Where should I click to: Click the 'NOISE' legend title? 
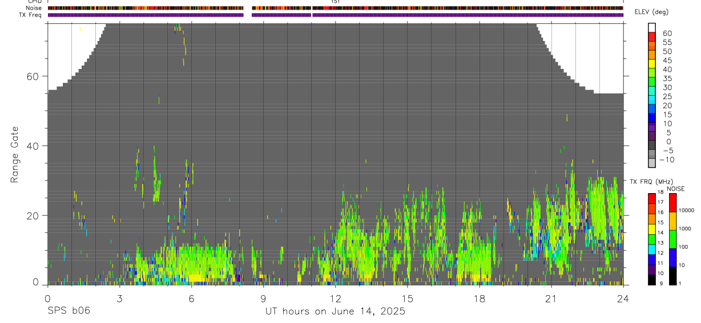coord(676,189)
